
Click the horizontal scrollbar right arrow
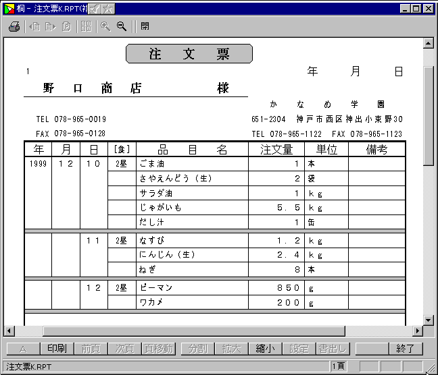coord(417,331)
